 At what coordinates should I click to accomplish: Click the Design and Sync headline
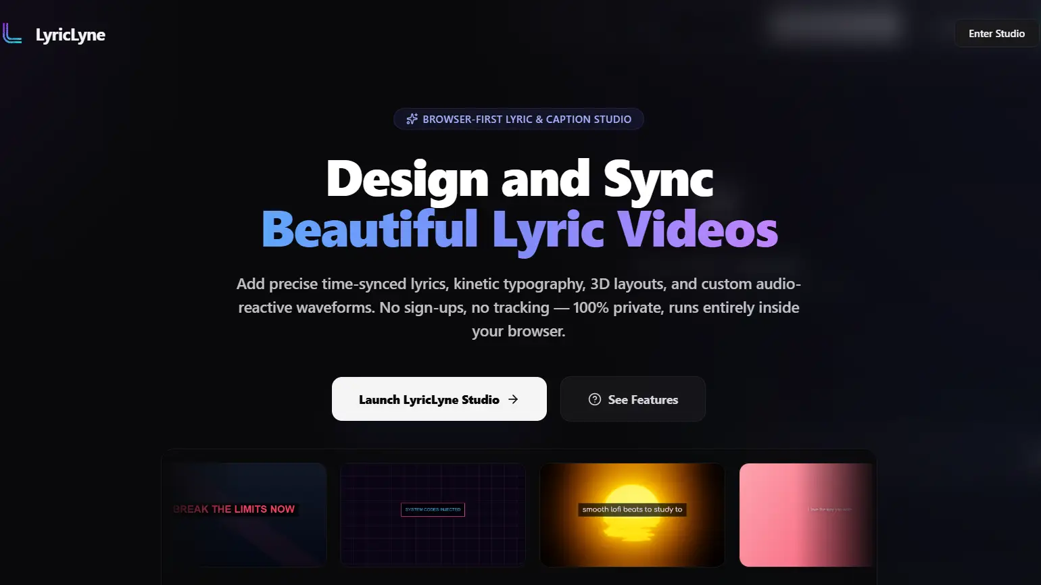[x=520, y=179]
